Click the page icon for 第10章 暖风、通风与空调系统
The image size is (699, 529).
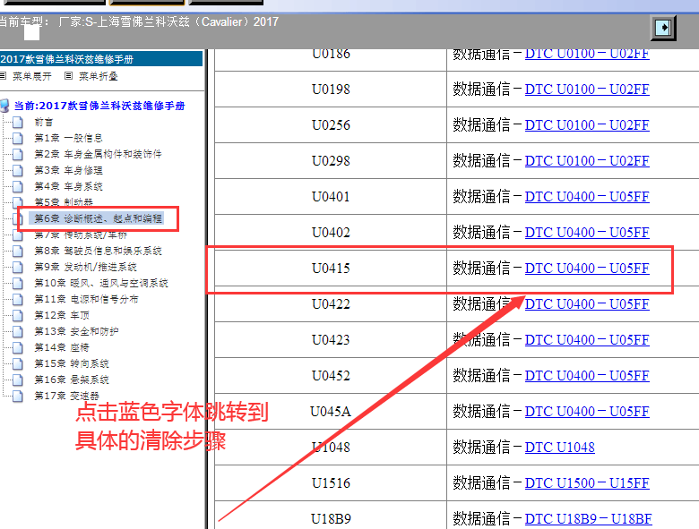(18, 283)
